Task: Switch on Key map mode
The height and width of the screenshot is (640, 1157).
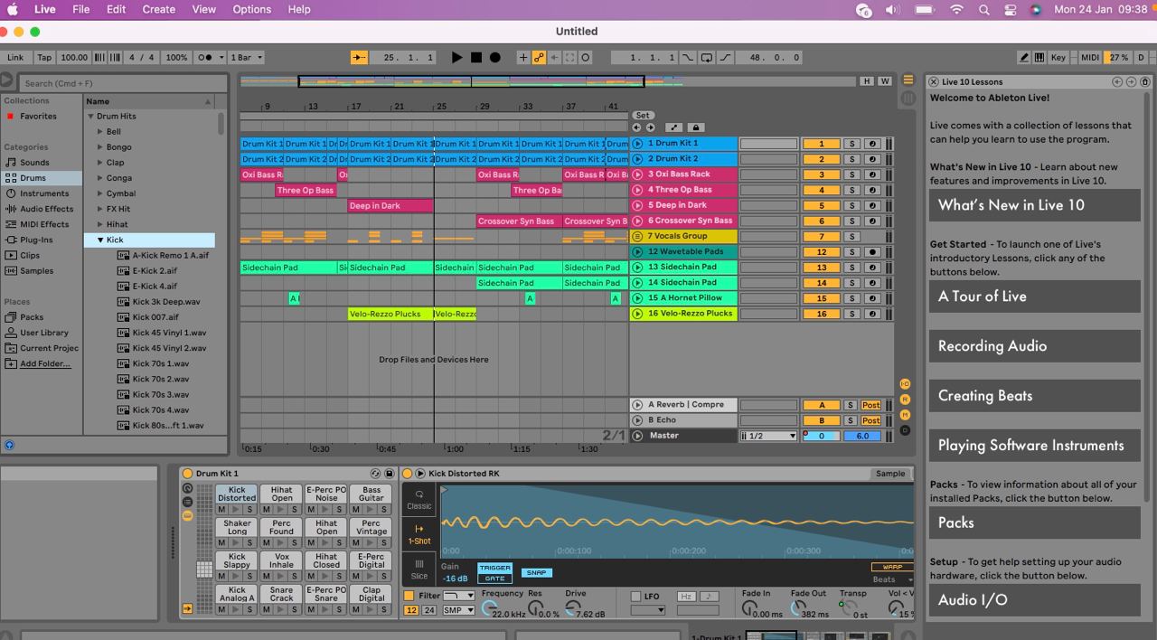Action: pos(1058,57)
